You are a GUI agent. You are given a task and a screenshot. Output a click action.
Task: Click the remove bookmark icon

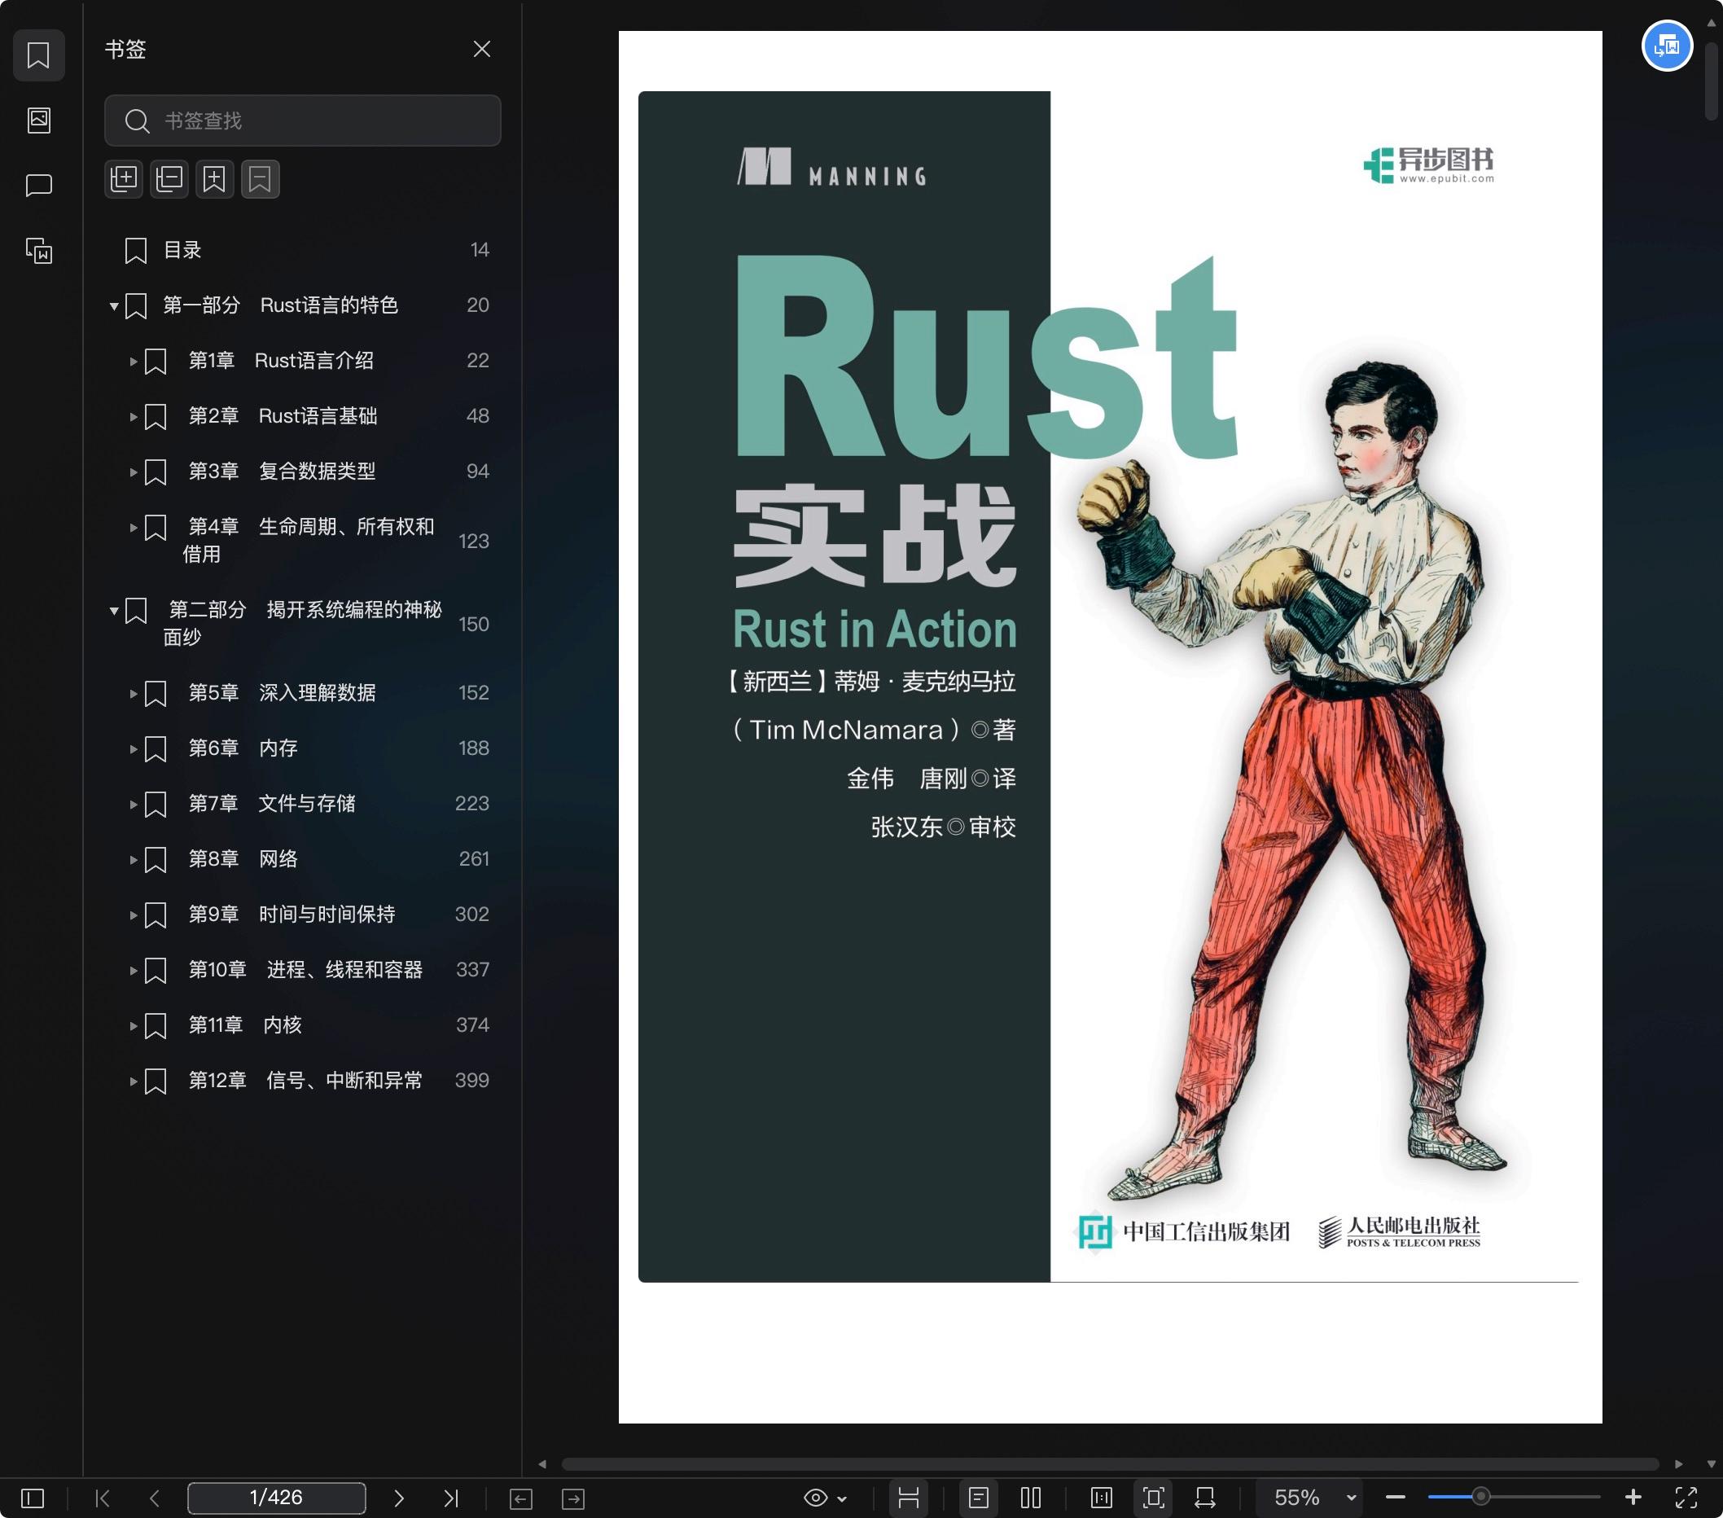point(261,178)
